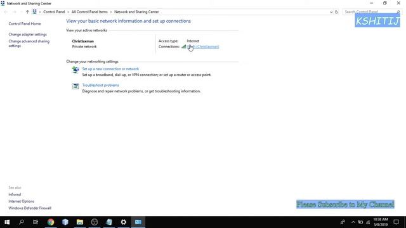Open Infrared under See also

pos(15,194)
